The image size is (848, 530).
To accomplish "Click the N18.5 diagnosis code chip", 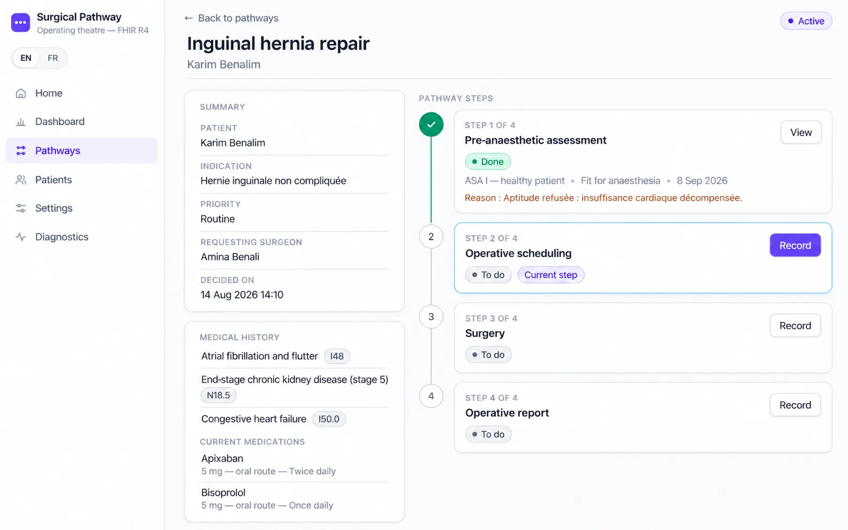I will tap(219, 395).
